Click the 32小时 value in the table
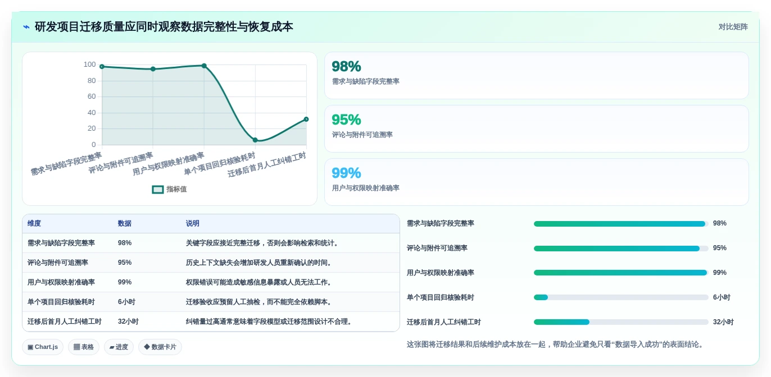The image size is (771, 377). click(128, 321)
